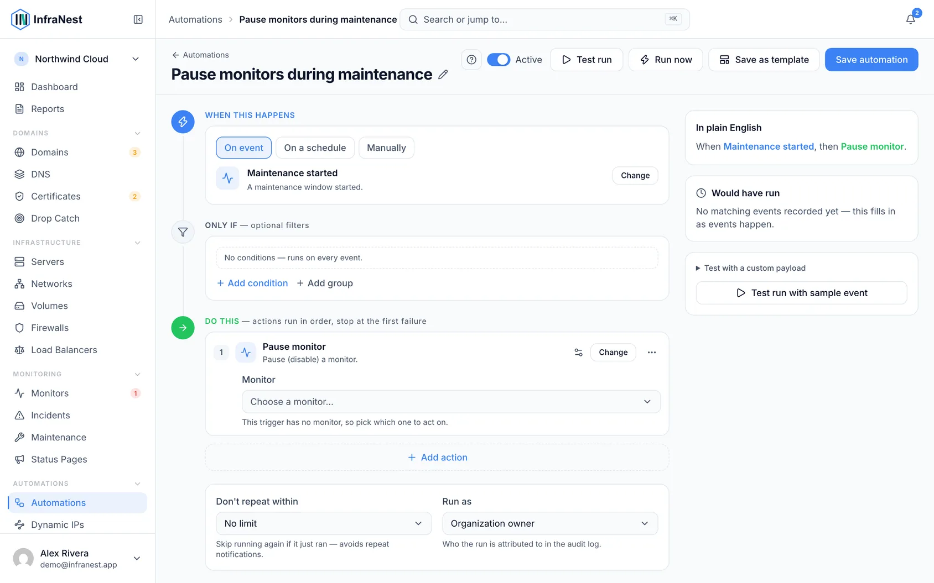
Task: Open Pause monitor more options ellipsis
Action: click(x=652, y=353)
